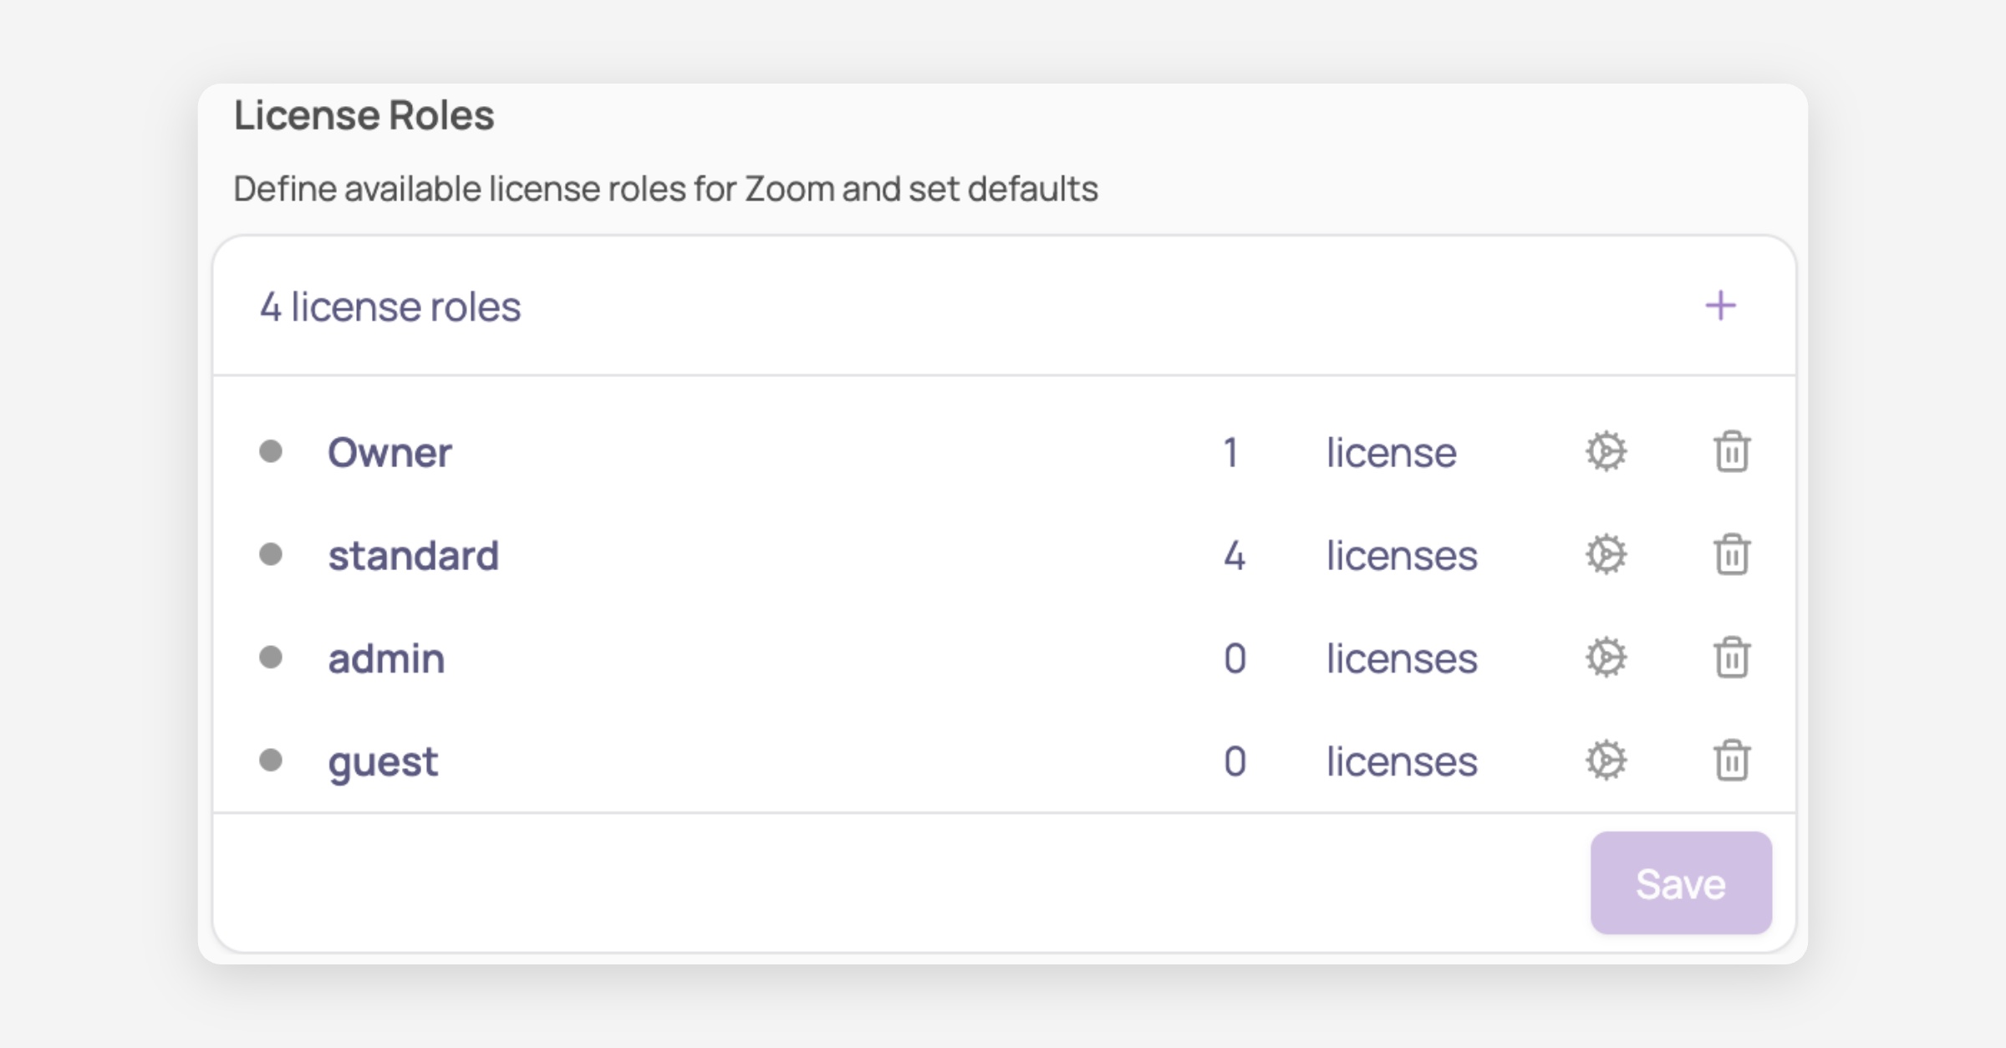The height and width of the screenshot is (1048, 2006).
Task: Click the standard role name
Action: (413, 556)
